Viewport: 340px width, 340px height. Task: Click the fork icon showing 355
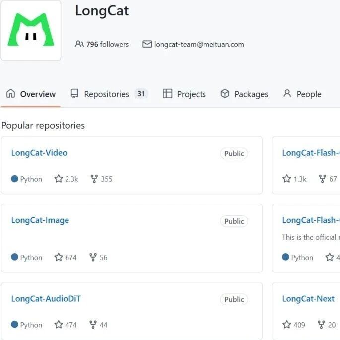point(94,179)
